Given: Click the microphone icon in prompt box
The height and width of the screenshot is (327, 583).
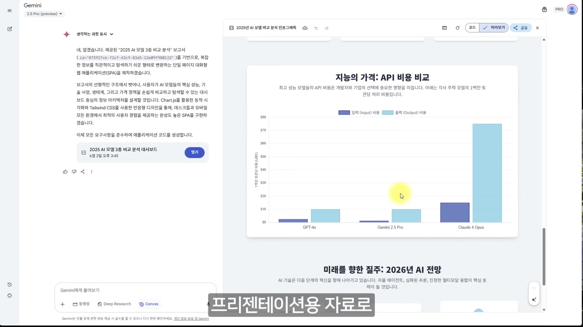Looking at the screenshot, I should 209,304.
